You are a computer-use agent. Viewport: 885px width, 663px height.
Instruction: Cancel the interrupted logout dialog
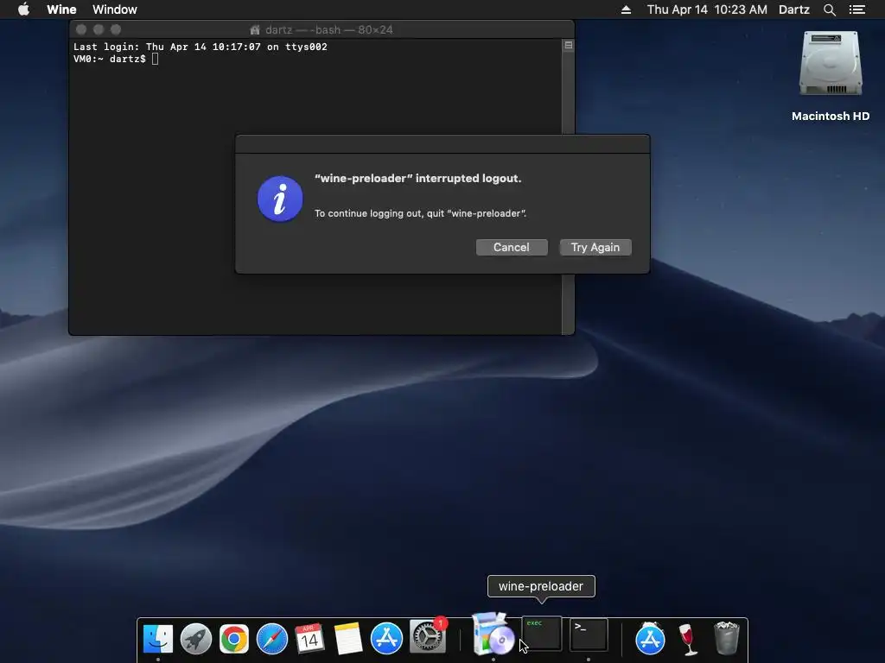click(512, 248)
